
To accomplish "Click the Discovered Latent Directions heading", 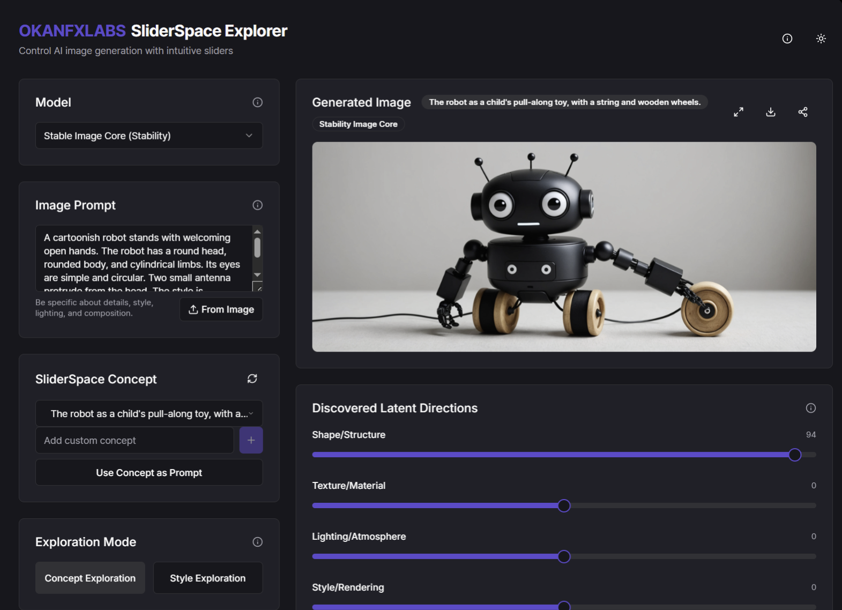I will tap(394, 408).
